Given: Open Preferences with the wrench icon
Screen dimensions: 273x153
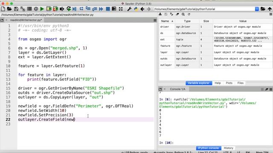Looking at the screenshot, I should (x=129, y=9).
